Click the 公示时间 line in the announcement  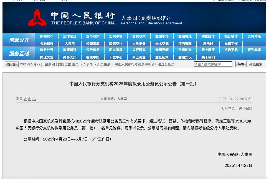tap(67, 139)
